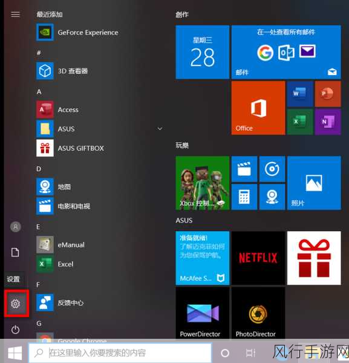This screenshot has width=349, height=363.
Task: Click the # letter header
Action: pyautogui.click(x=39, y=53)
